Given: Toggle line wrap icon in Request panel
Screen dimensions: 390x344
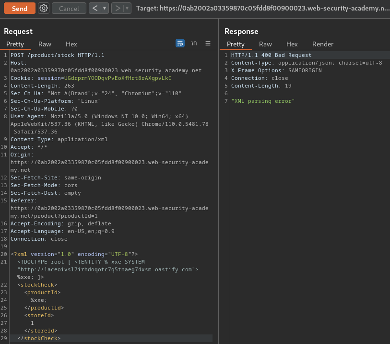Looking at the screenshot, I should click(x=180, y=43).
